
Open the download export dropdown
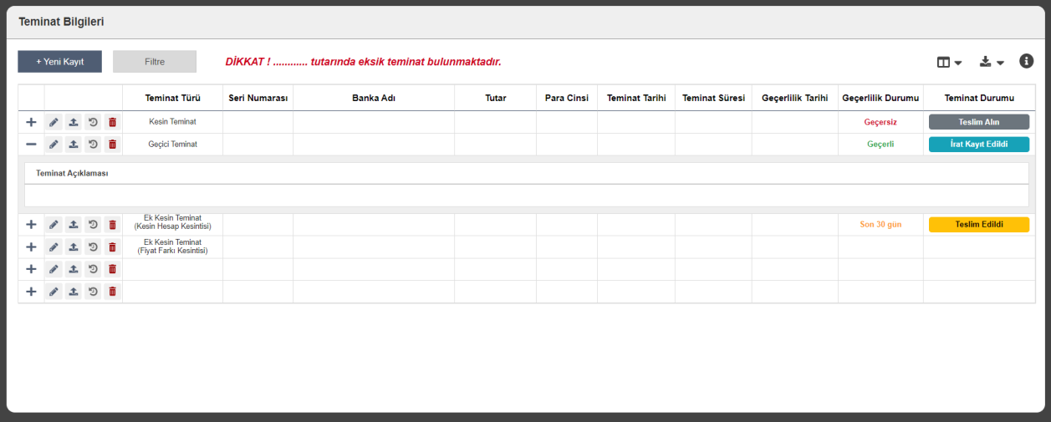click(x=992, y=62)
